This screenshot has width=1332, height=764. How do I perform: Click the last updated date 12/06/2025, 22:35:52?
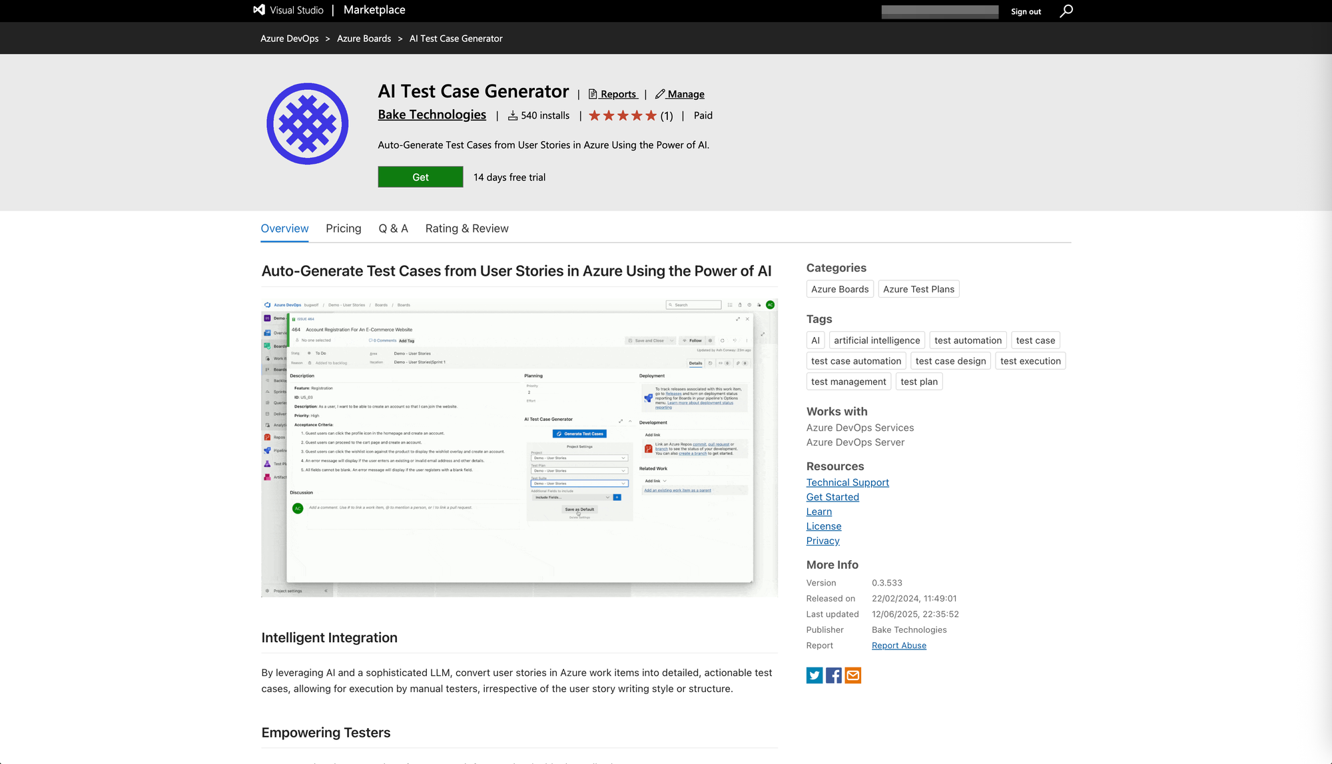tap(915, 614)
